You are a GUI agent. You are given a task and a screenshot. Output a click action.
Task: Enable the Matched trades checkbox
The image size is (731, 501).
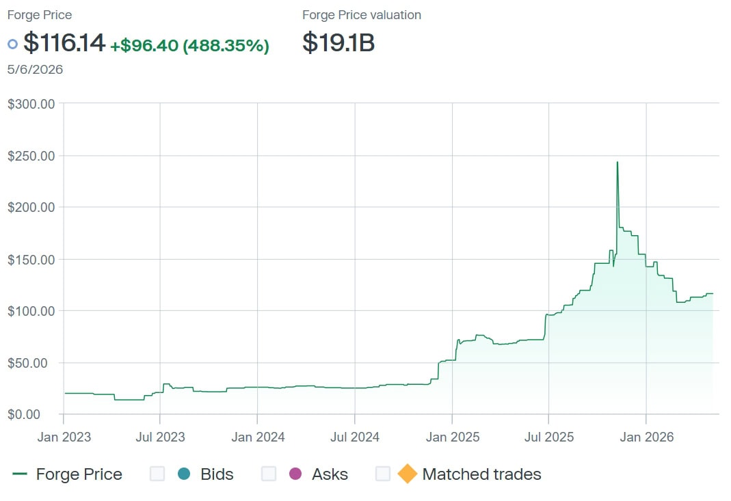click(x=383, y=474)
